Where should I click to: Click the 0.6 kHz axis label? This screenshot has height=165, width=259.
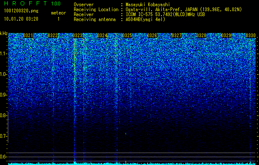pos(4,157)
